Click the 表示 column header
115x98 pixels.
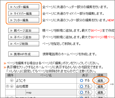click(86, 75)
